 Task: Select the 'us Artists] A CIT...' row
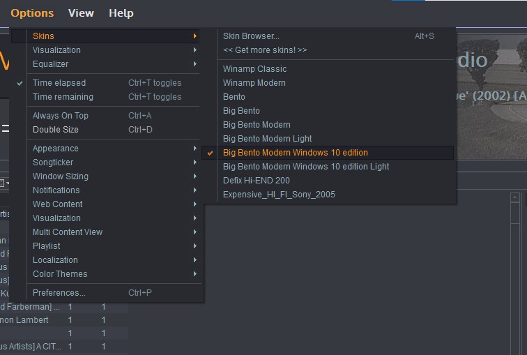[64, 346]
